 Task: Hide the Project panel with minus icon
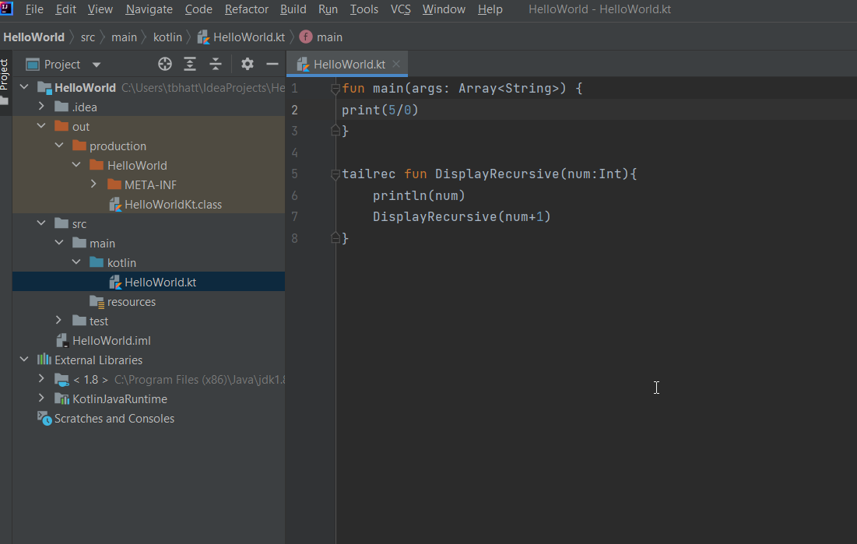point(271,64)
